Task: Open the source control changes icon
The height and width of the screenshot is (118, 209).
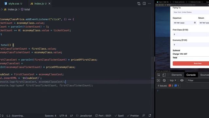Action: [139, 4]
